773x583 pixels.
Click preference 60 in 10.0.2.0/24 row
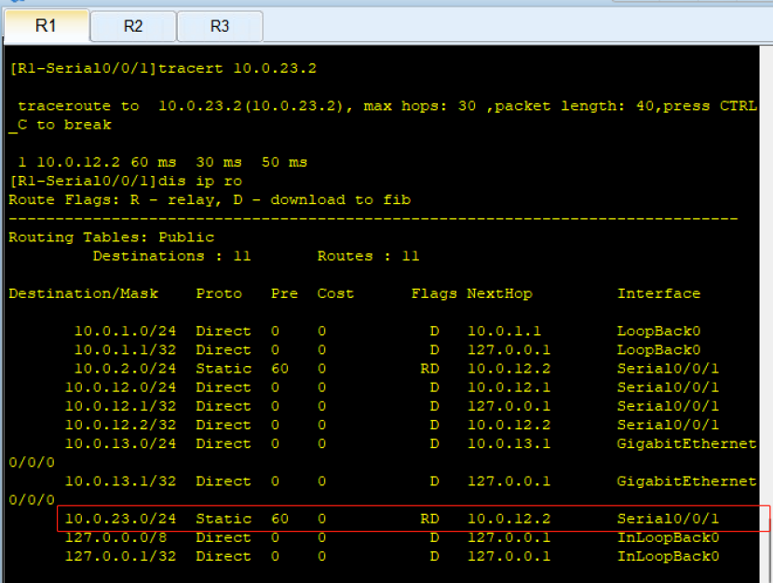click(279, 368)
